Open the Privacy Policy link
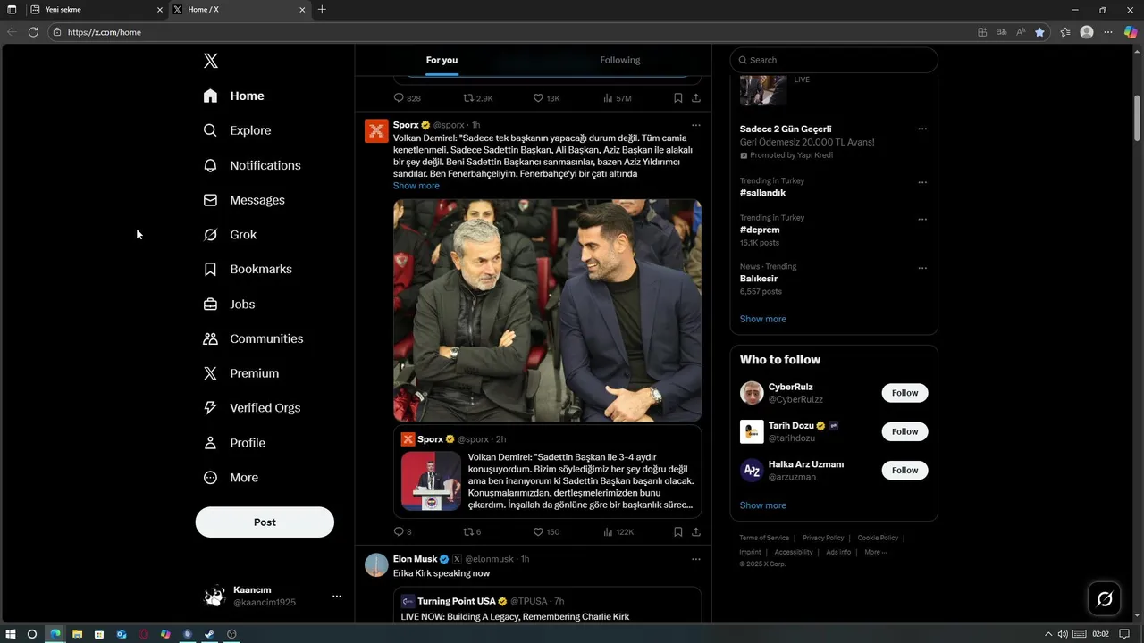Screen dimensions: 1144x643 823,538
